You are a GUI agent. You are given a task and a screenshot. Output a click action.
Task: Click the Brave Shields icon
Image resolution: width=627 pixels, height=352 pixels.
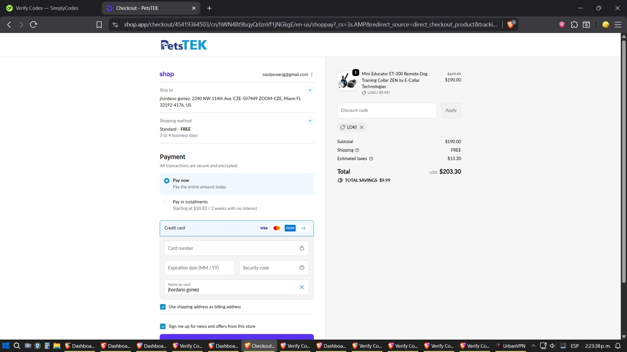(511, 25)
